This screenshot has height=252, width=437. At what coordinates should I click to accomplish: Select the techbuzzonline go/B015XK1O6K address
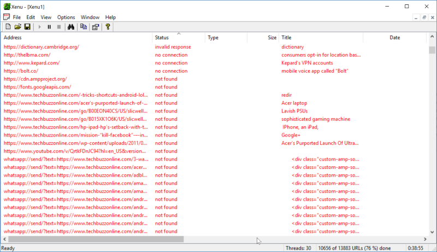click(x=75, y=119)
